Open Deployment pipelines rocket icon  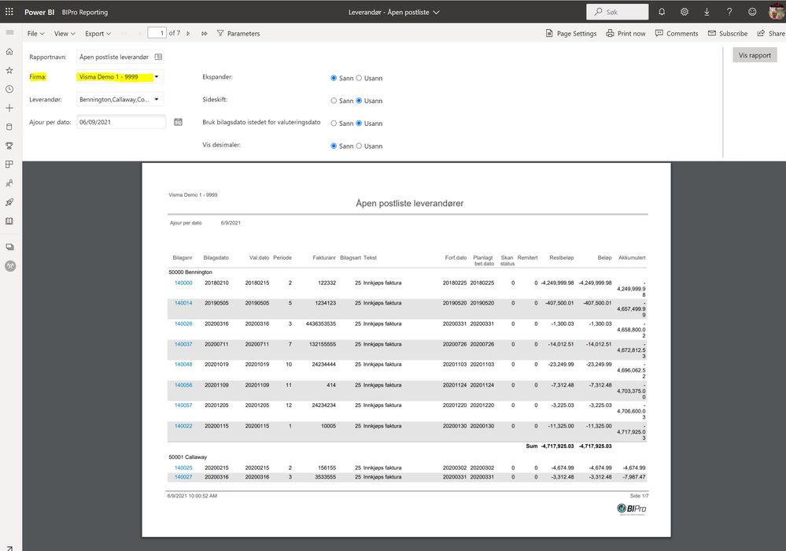click(x=9, y=202)
